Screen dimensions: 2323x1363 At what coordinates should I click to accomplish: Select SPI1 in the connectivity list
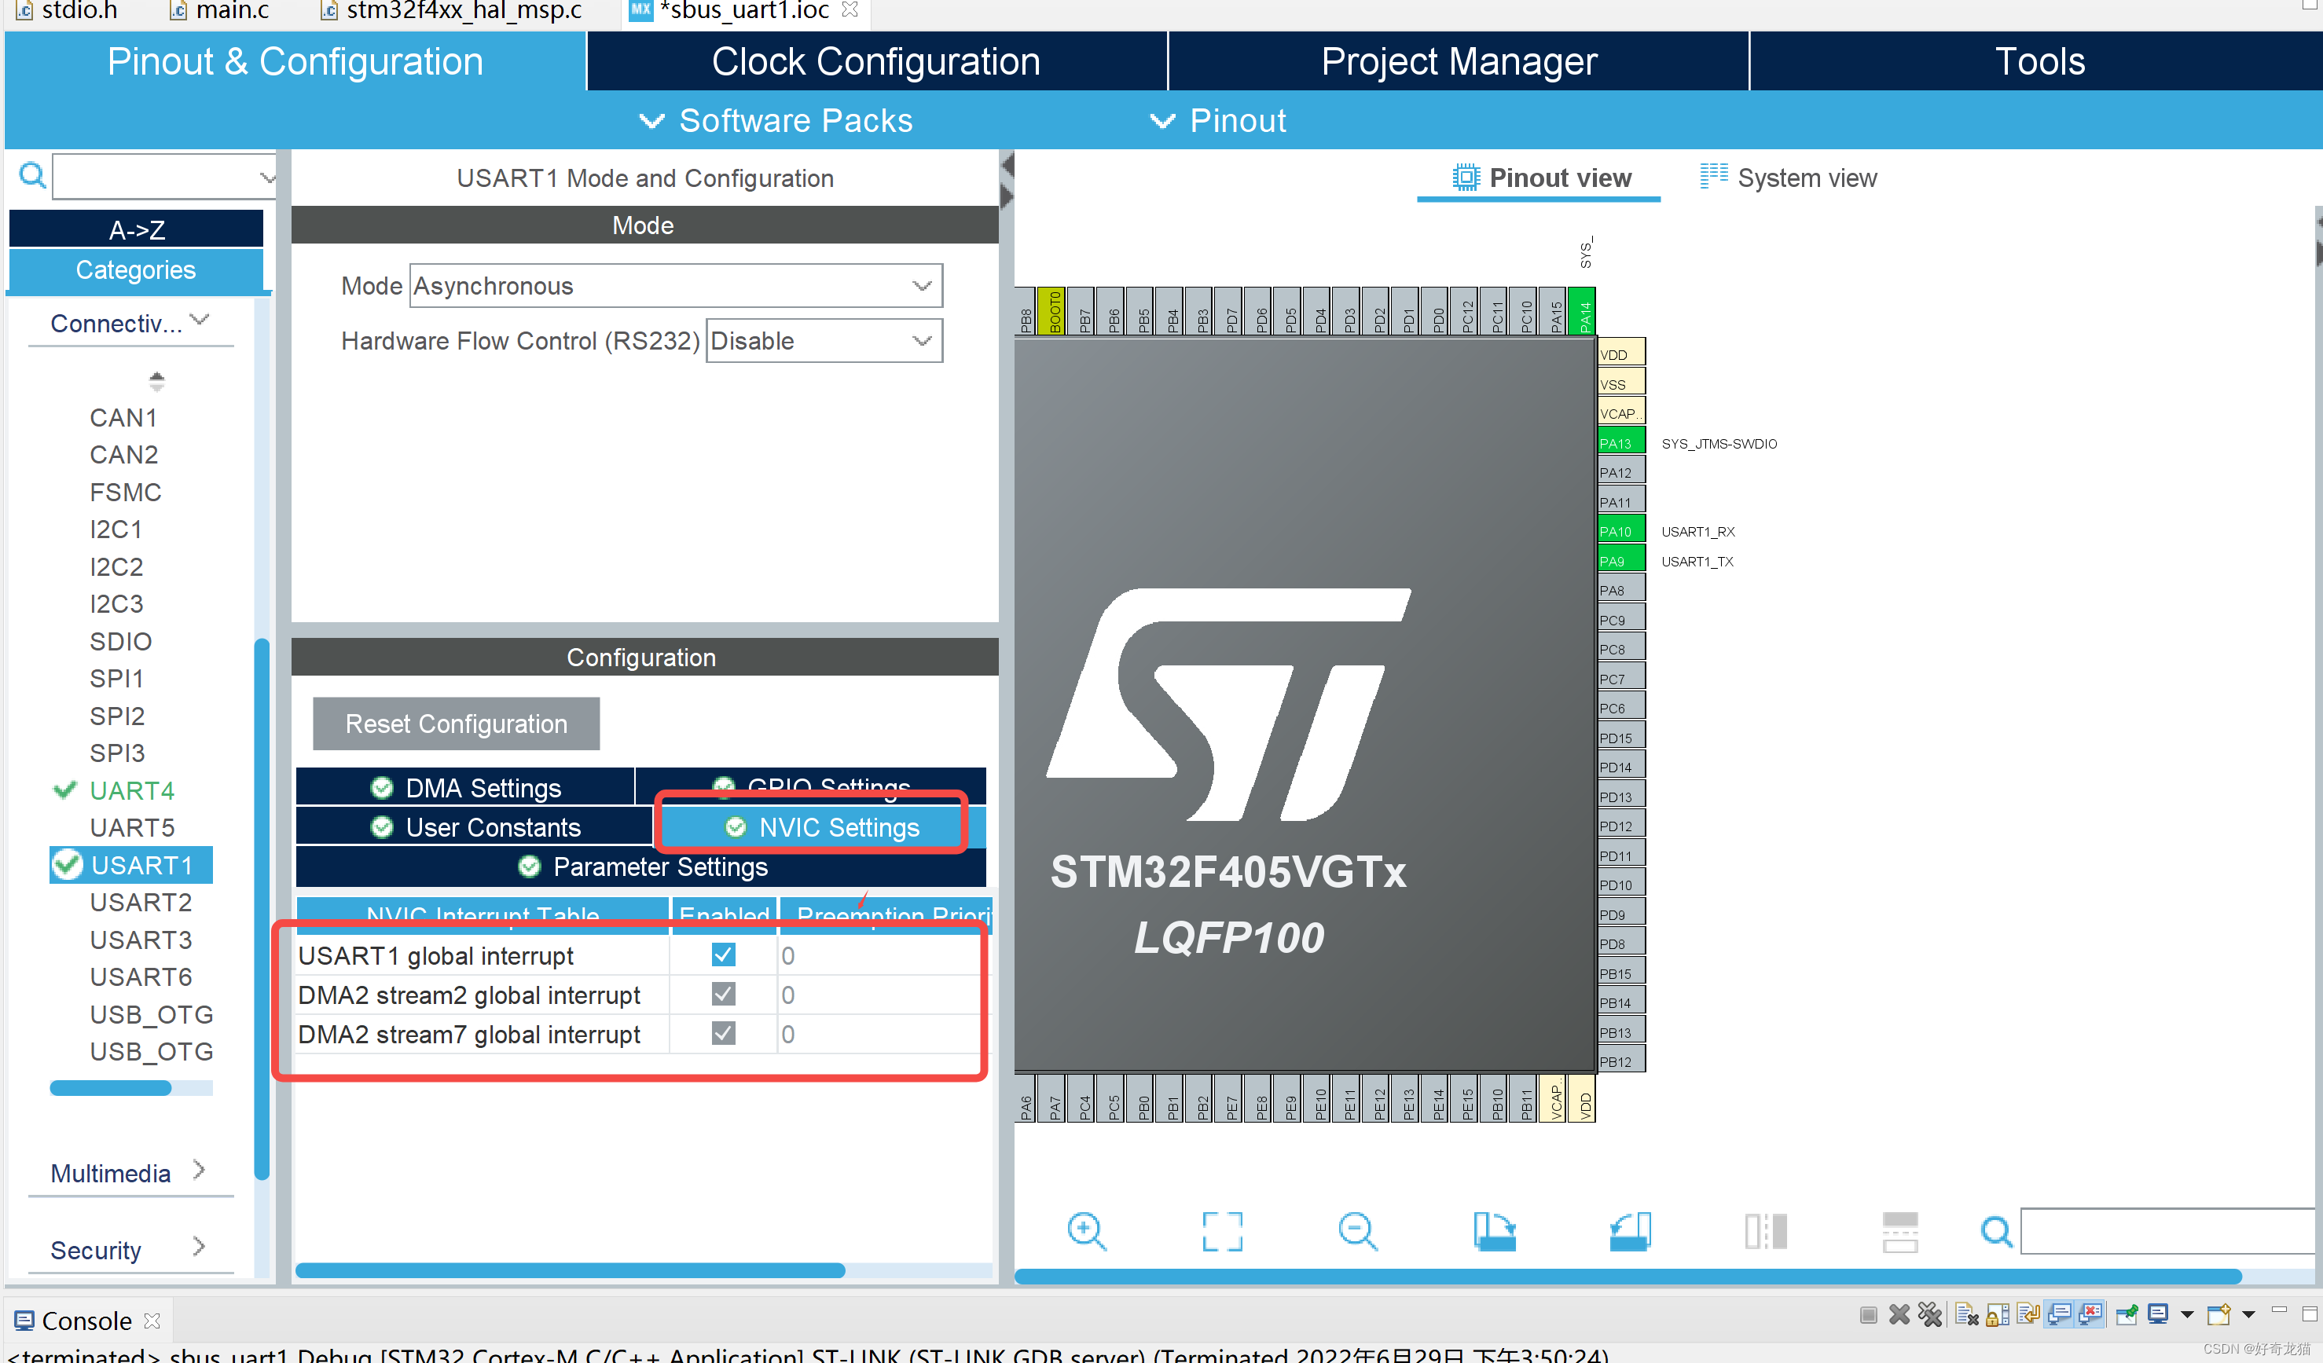[117, 678]
